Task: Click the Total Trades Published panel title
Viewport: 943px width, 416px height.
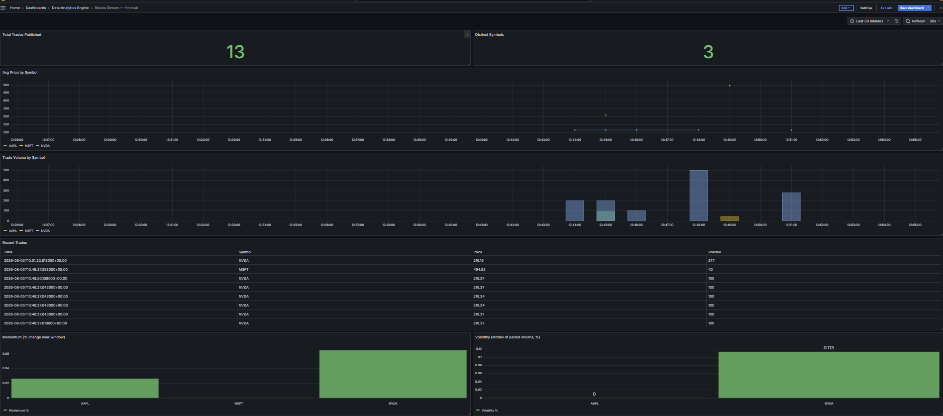Action: [x=22, y=35]
